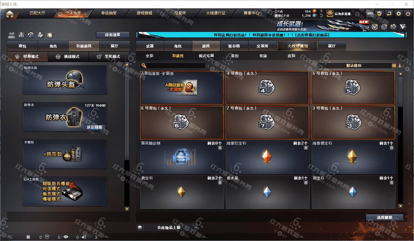The height and width of the screenshot is (241, 414).
Task: Click the 持有效果 button
Action: (113, 35)
